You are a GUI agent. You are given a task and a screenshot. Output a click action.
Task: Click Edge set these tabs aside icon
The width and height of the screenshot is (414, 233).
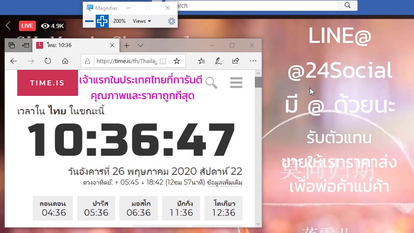(x=26, y=45)
